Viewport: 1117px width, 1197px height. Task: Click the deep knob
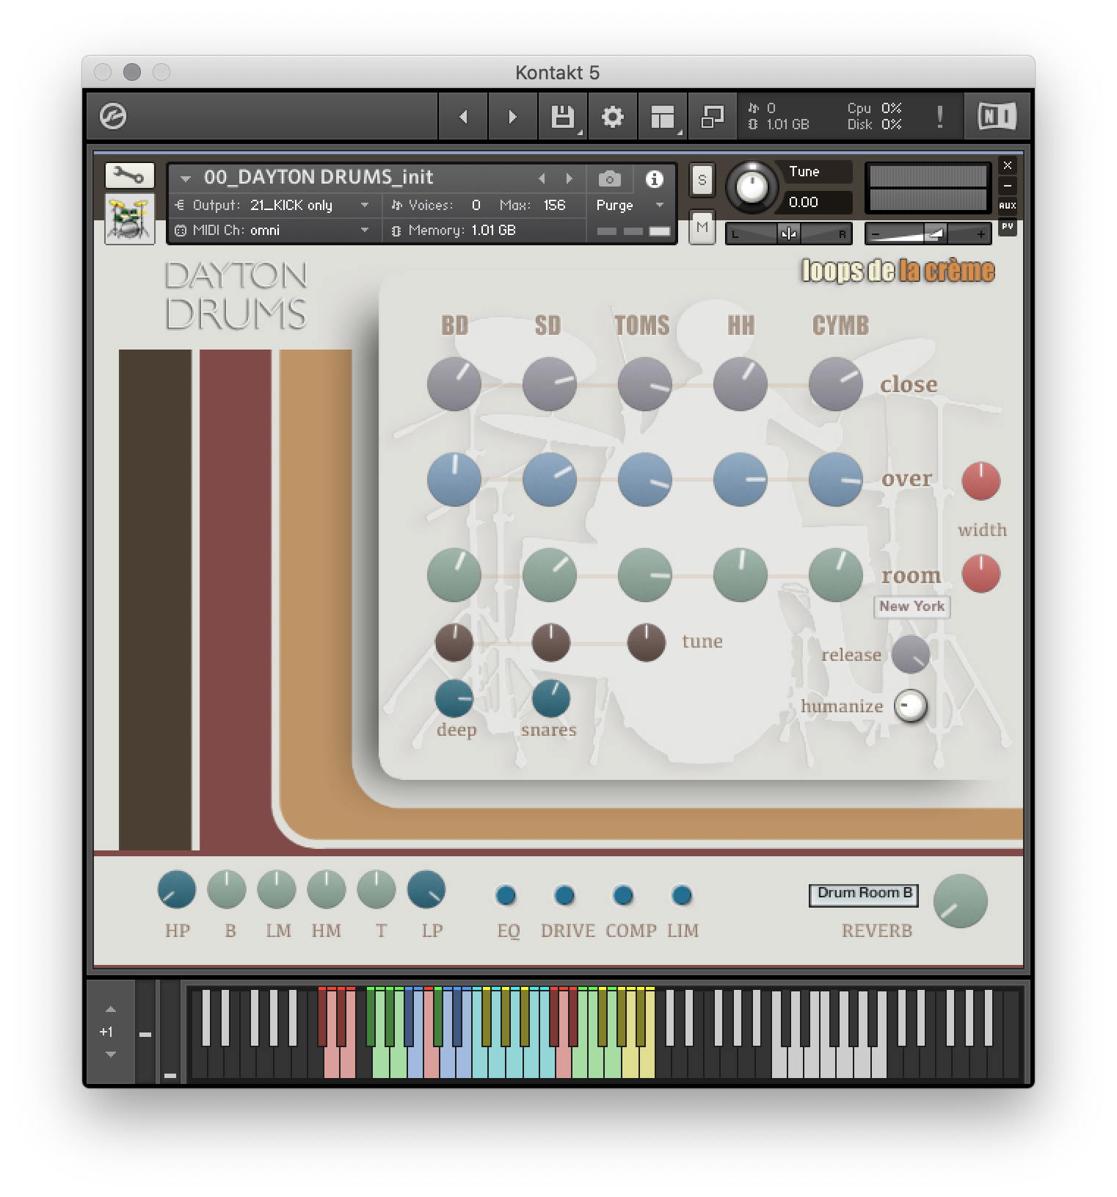pyautogui.click(x=454, y=698)
